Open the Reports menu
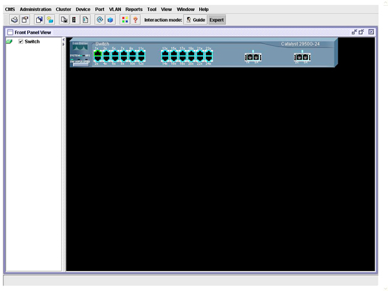388x291 pixels. [x=134, y=9]
